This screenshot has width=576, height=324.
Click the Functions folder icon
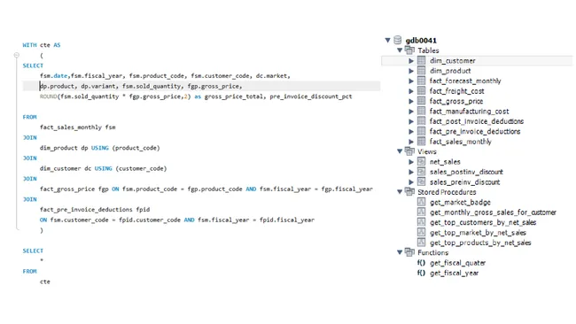tap(409, 252)
